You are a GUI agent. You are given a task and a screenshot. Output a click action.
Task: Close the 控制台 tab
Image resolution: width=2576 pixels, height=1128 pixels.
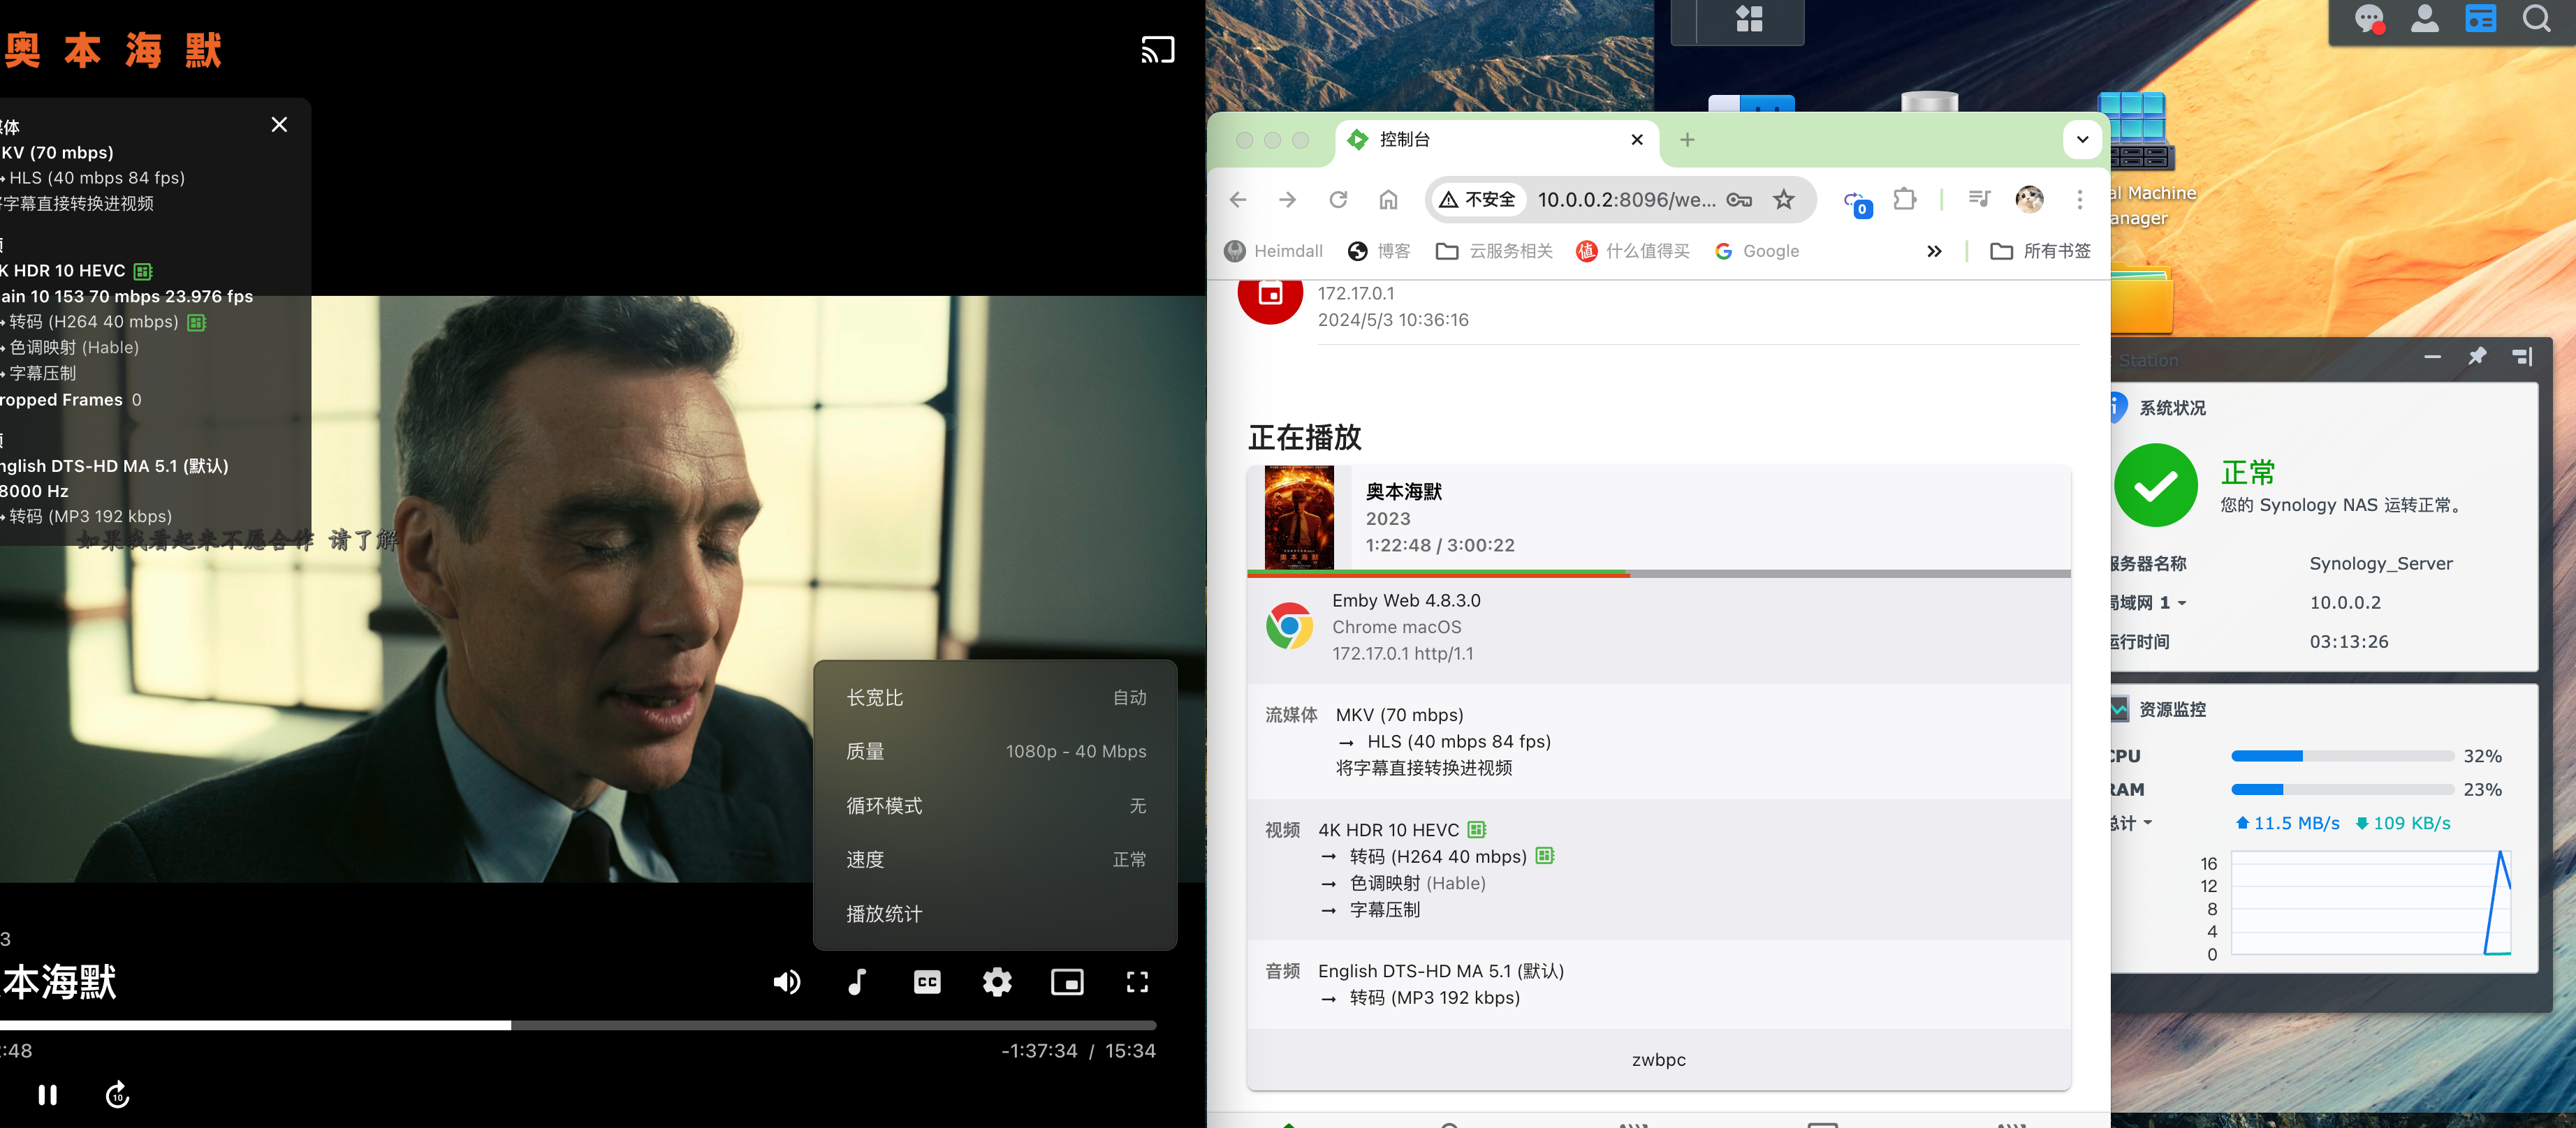[1637, 140]
